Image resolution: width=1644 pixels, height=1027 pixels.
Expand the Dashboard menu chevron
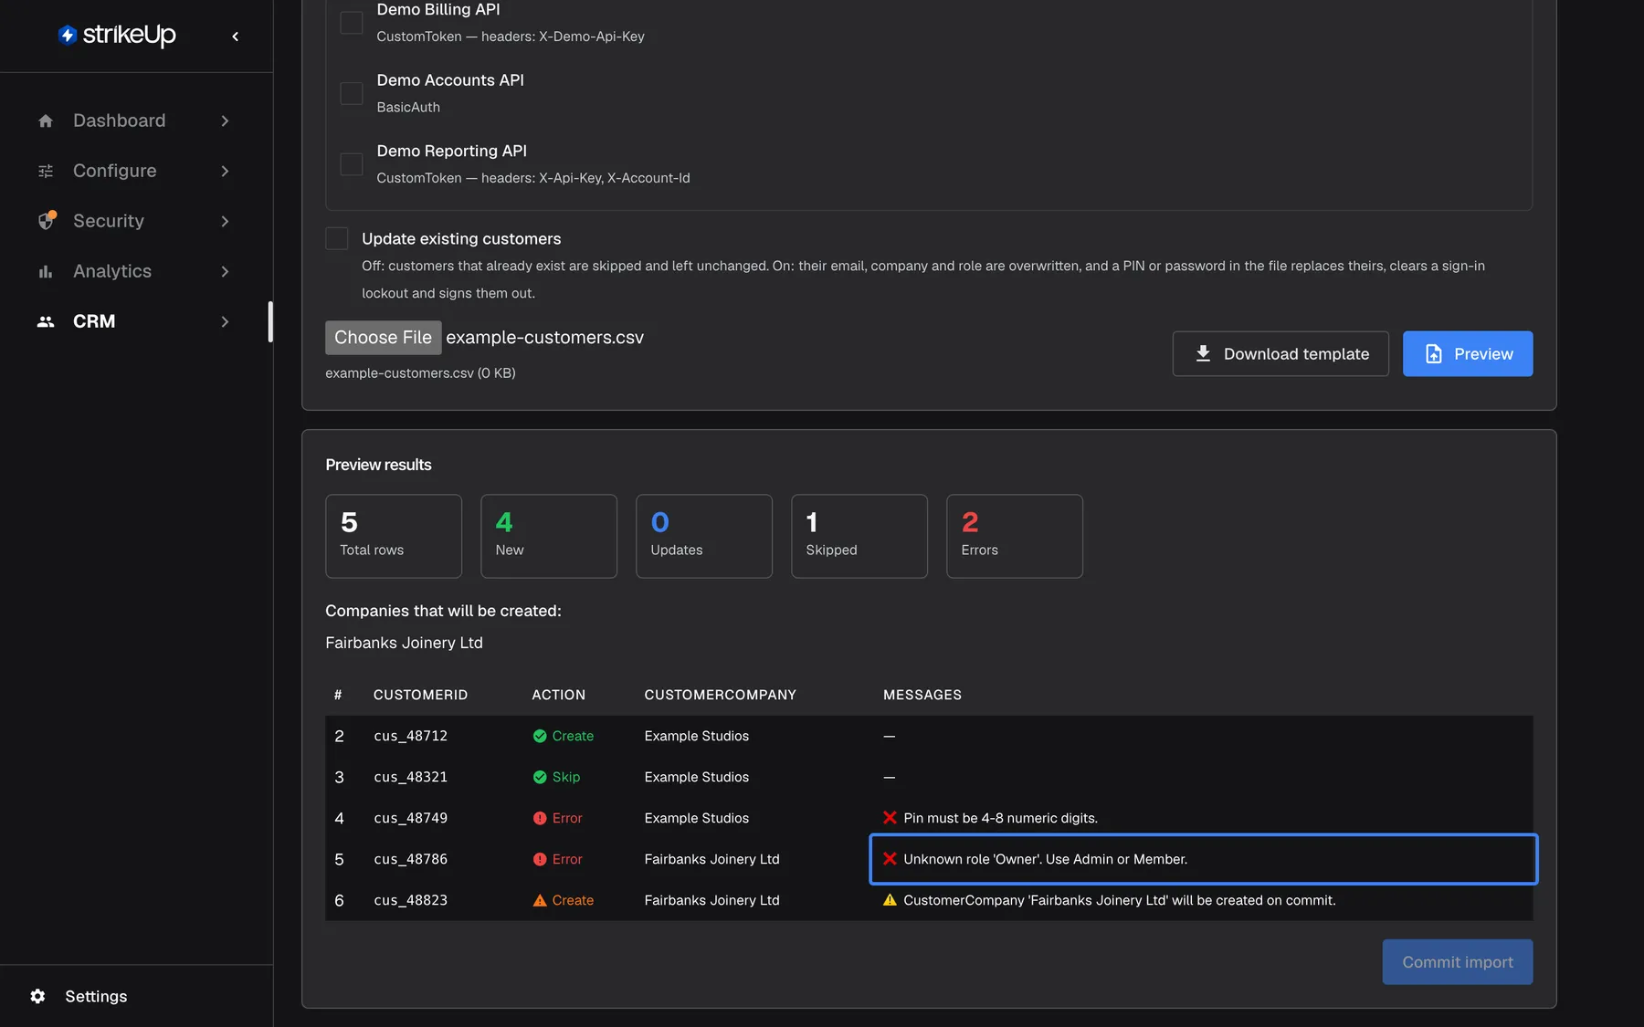click(x=225, y=121)
